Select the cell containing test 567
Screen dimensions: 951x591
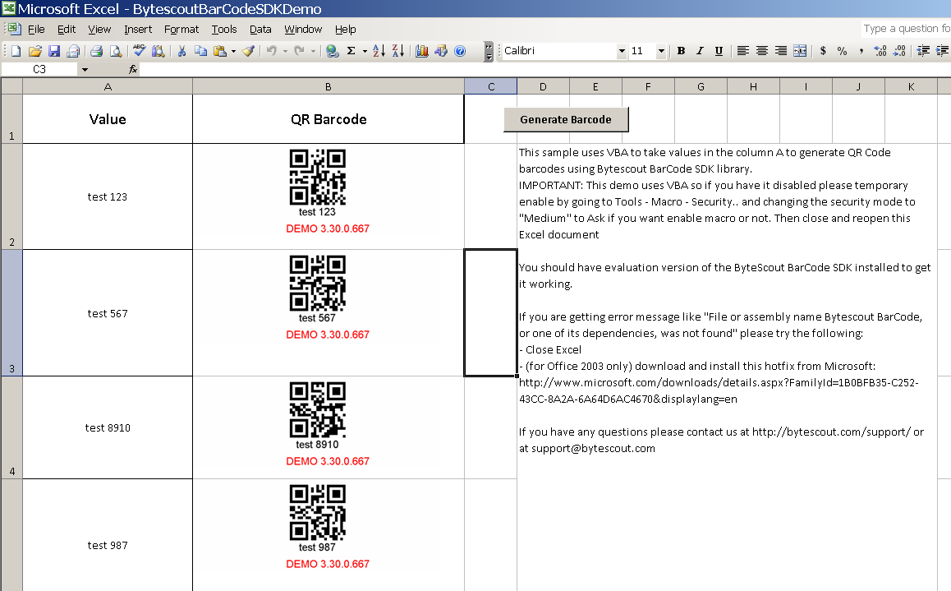[x=108, y=313]
